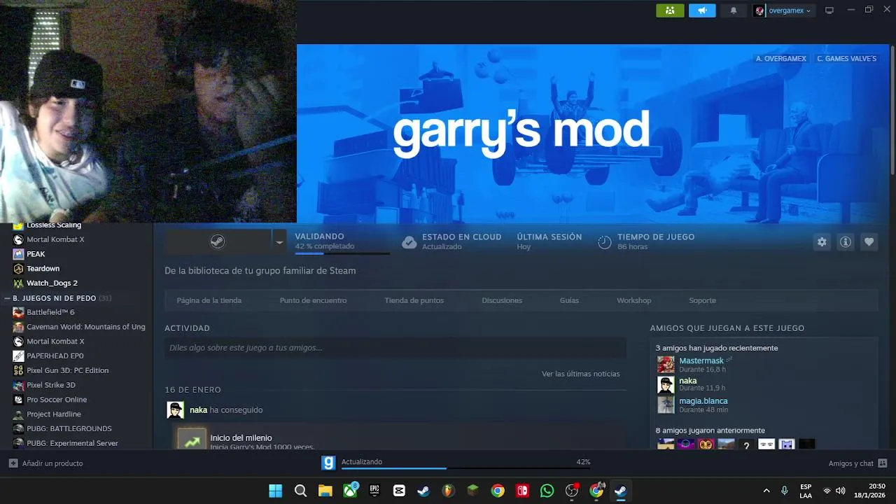The image size is (896, 504).
Task: Open Nintendo Switch emulator taskbar icon
Action: point(522,491)
